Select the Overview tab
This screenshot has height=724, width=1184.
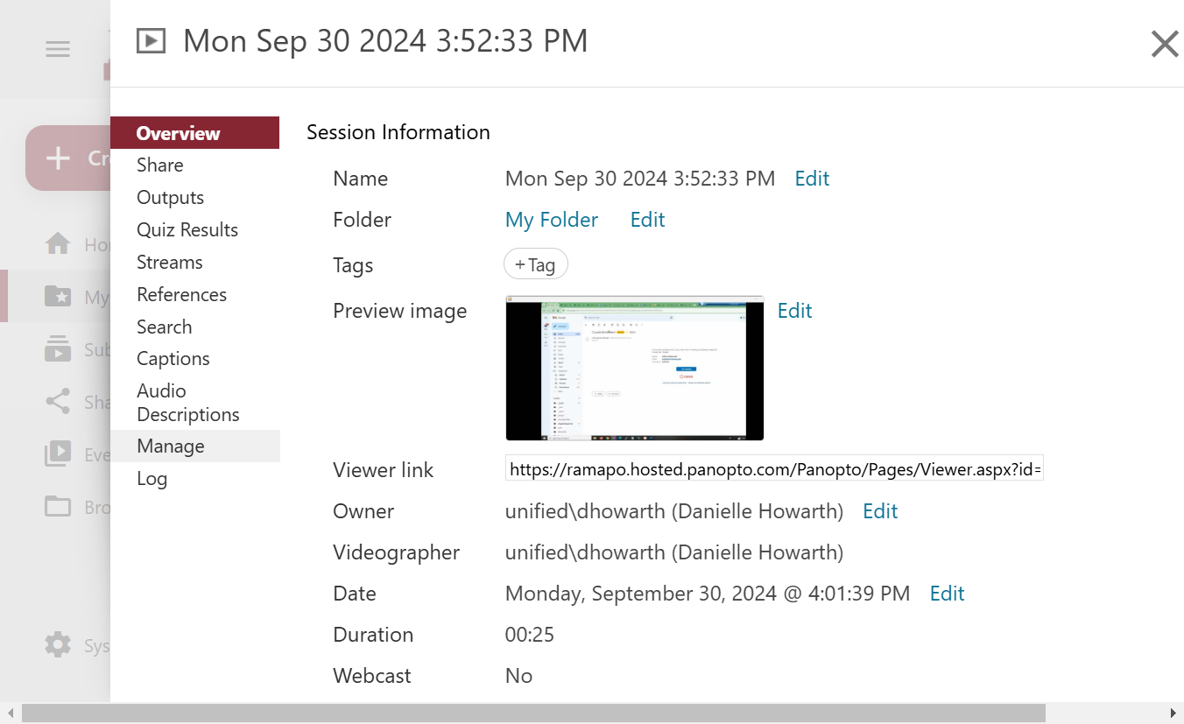coord(195,133)
